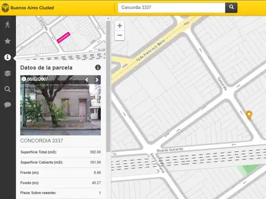Click the Concordia street label on the main map

point(222,83)
